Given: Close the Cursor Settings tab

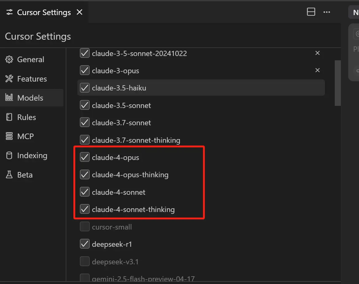Looking at the screenshot, I should pos(80,12).
